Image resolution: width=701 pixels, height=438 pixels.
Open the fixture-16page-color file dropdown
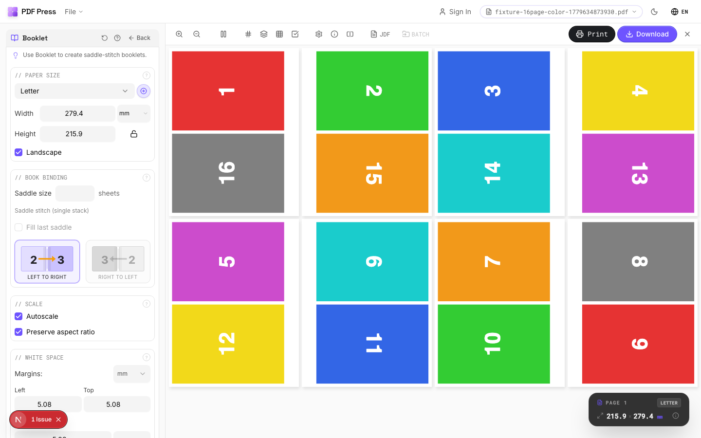pos(561,12)
